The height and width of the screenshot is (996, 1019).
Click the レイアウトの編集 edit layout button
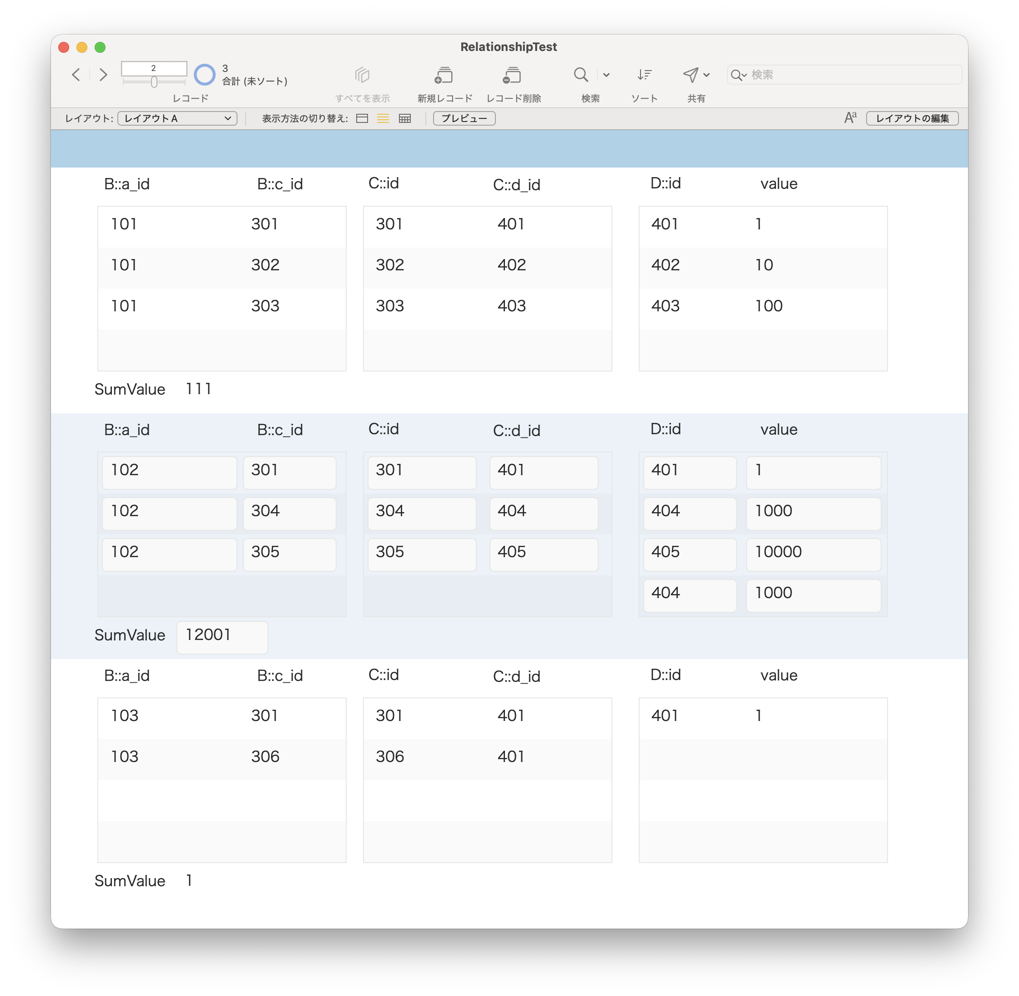click(912, 118)
